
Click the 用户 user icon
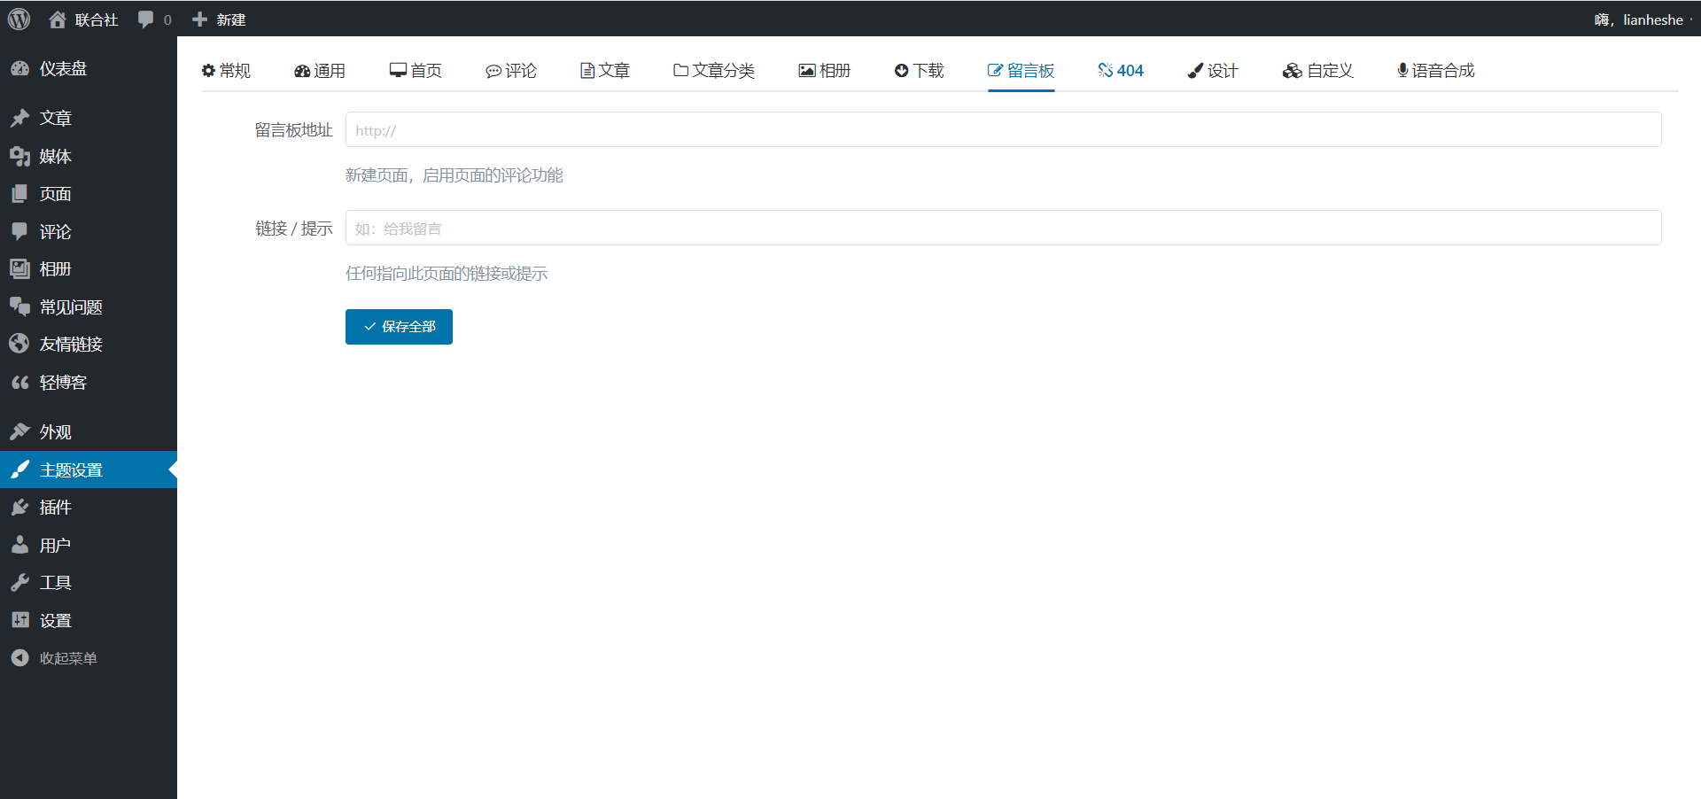click(19, 545)
